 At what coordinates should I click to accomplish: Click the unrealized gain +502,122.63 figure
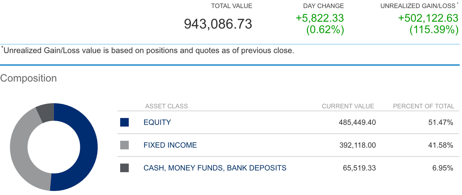click(428, 18)
